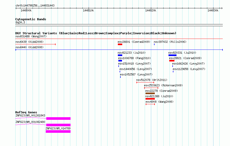Click the 144810k ruler label

(x=88, y=10)
